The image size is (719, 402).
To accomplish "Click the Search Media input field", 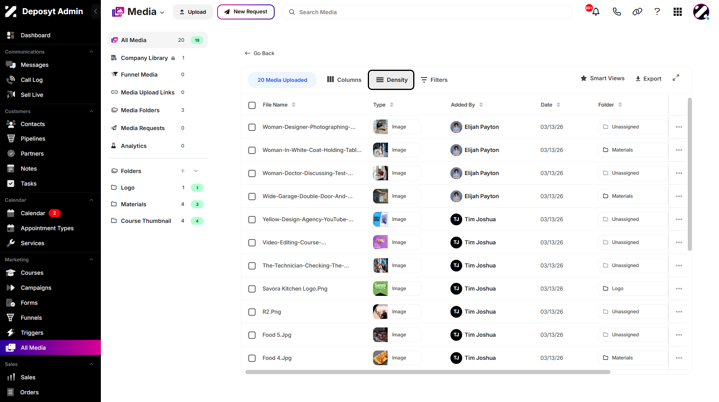I will (x=427, y=12).
